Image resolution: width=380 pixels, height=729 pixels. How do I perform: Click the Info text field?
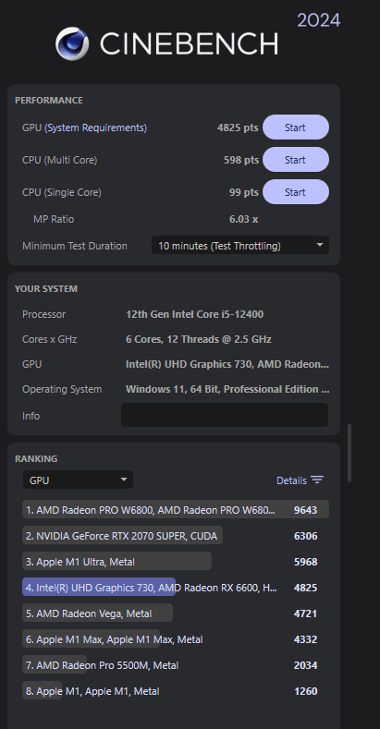(x=225, y=415)
